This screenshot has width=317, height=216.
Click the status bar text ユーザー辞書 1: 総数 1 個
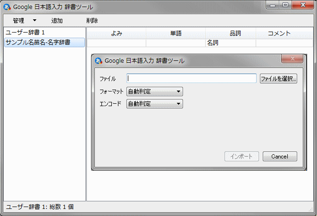coord(40,207)
